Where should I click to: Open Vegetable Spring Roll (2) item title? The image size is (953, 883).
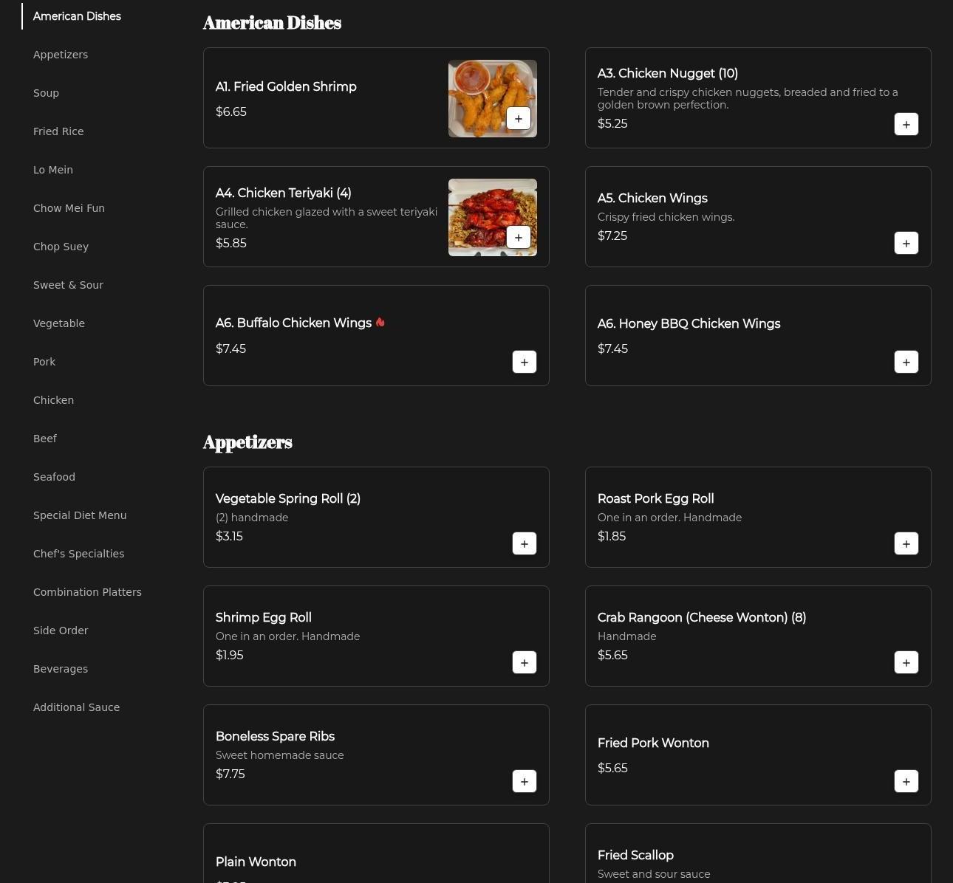point(288,498)
